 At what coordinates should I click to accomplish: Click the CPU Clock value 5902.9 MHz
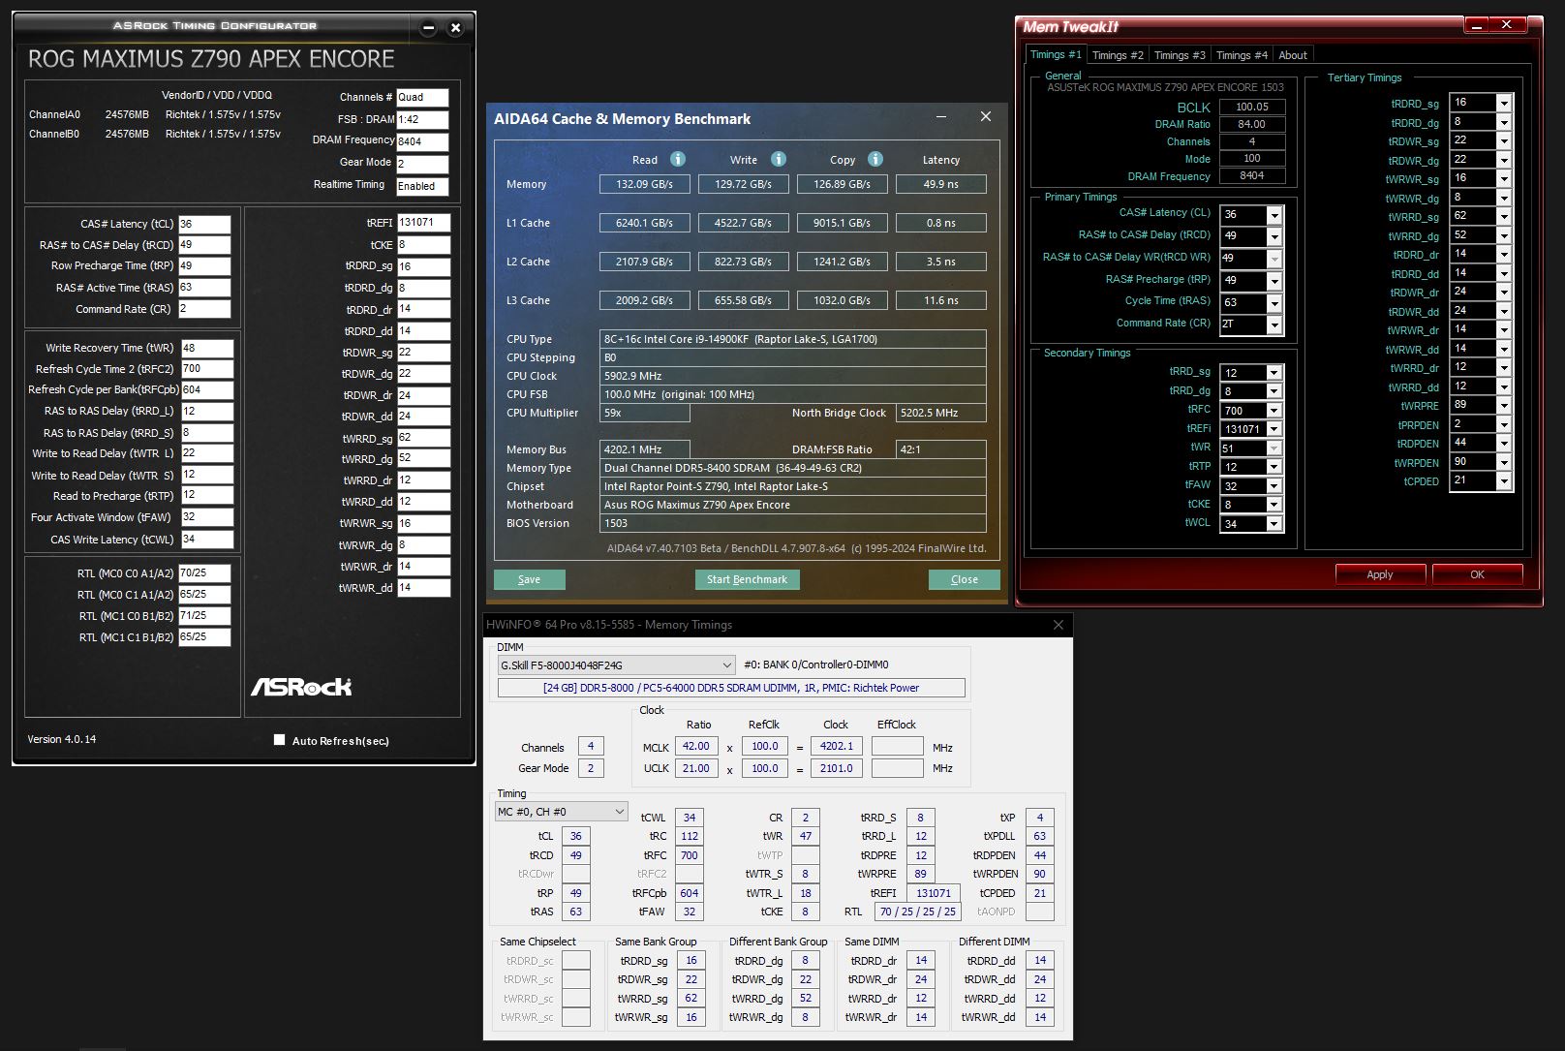coord(793,376)
